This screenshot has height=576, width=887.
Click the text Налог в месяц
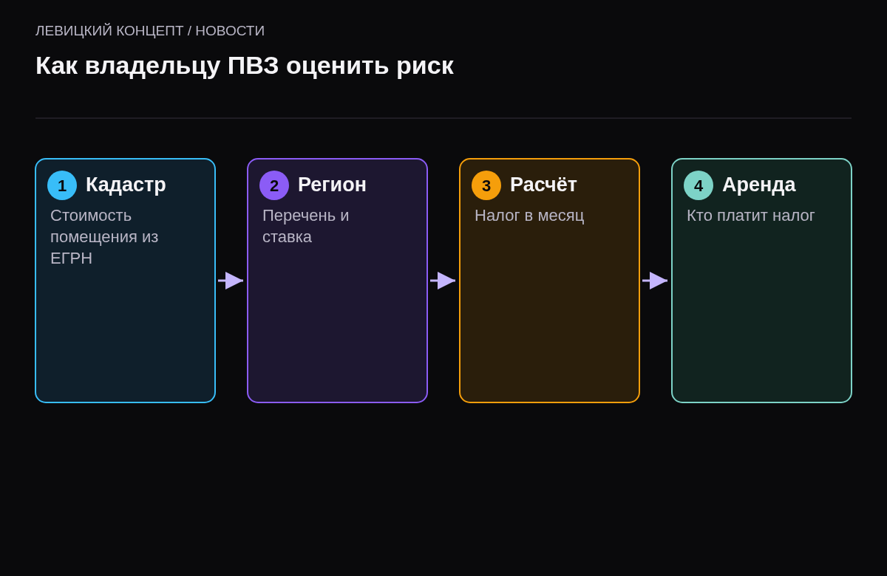click(529, 216)
